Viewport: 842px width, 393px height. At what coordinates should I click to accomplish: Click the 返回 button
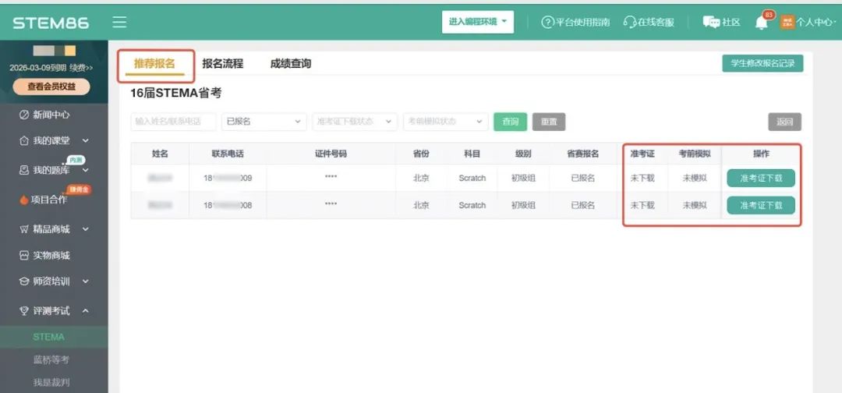click(784, 122)
